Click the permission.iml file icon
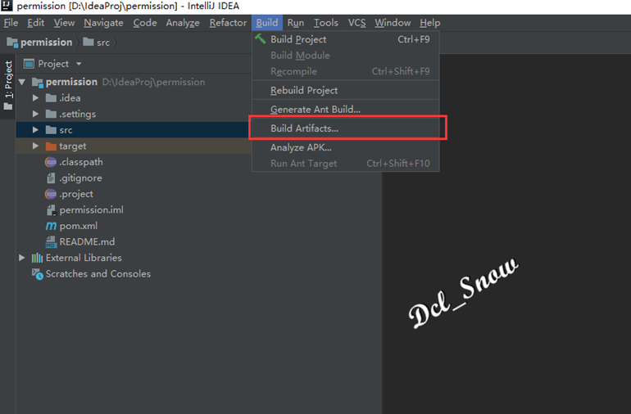This screenshot has width=631, height=414. [51, 209]
